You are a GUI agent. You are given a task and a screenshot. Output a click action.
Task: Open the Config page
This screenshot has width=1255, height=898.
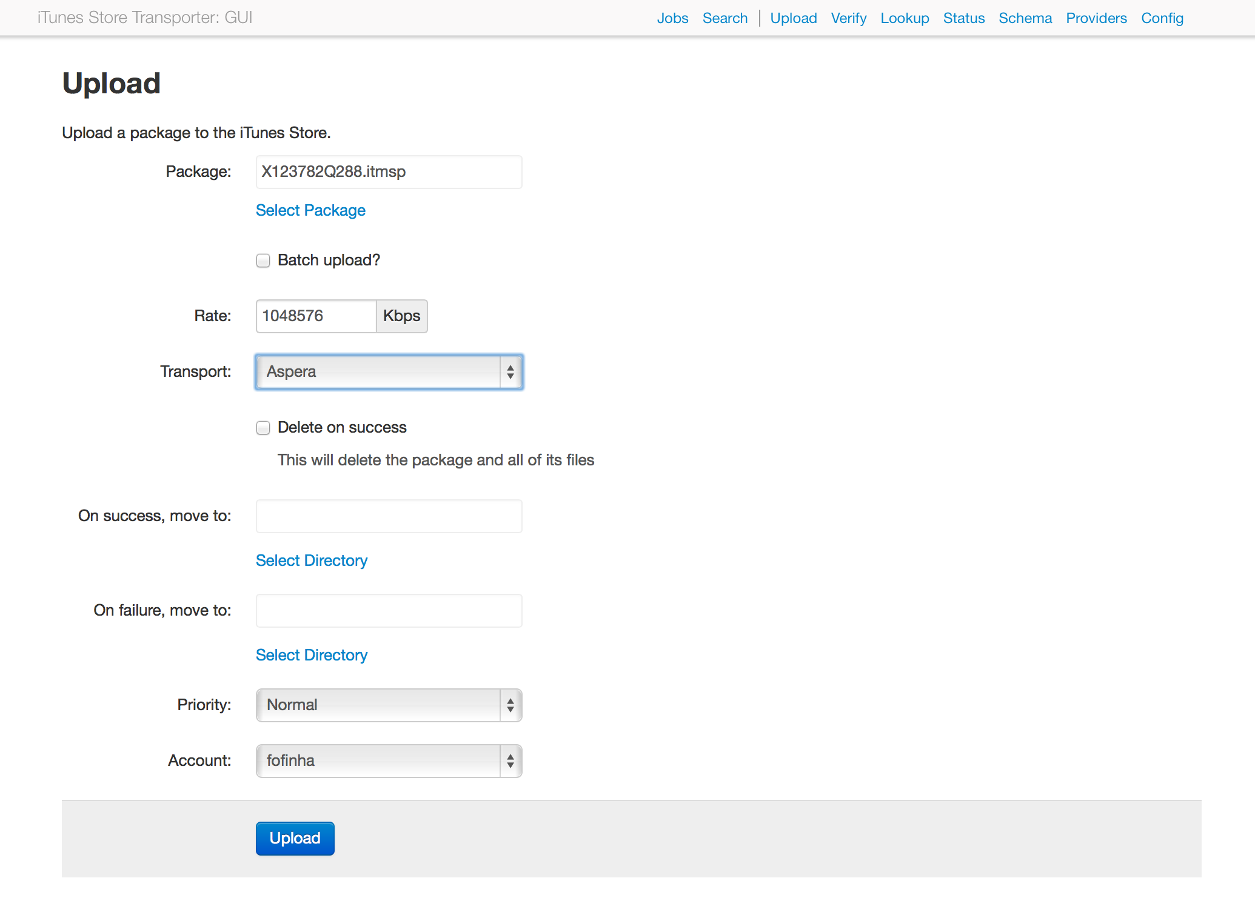1162,18
